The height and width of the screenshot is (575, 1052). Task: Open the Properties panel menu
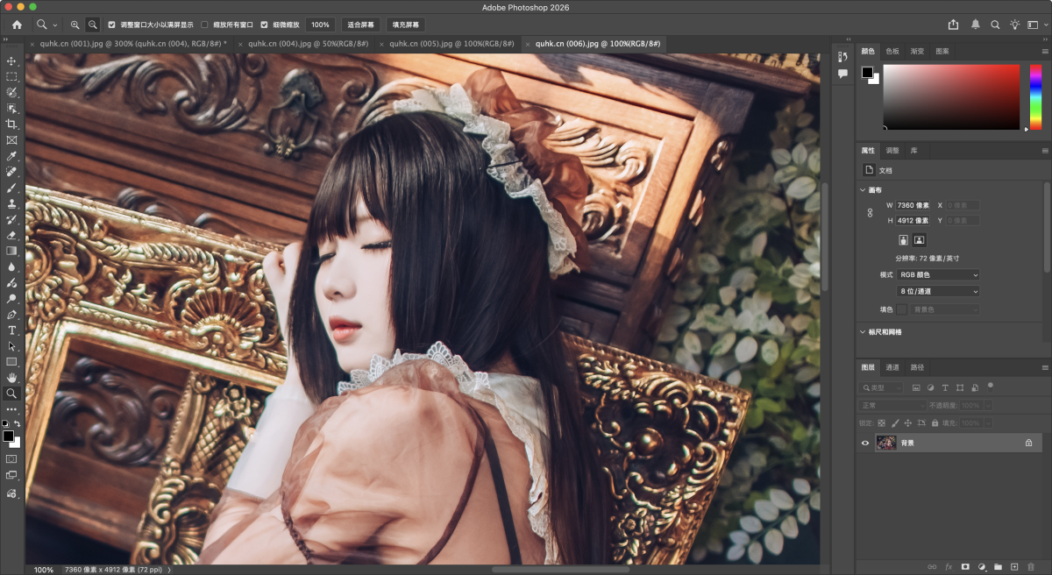click(x=1045, y=150)
